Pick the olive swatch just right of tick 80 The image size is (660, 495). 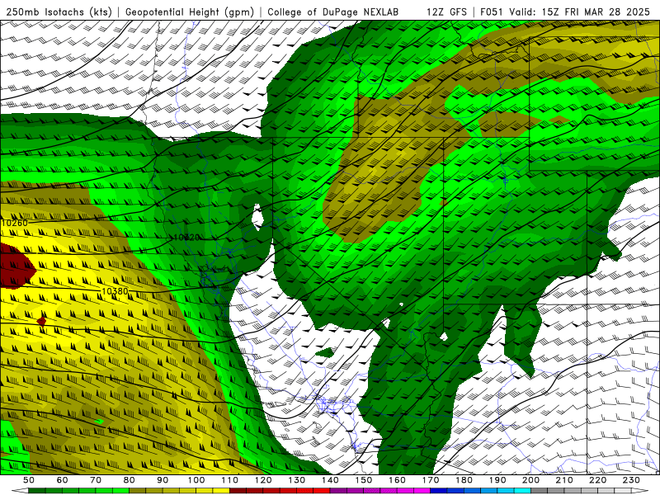[x=137, y=491]
